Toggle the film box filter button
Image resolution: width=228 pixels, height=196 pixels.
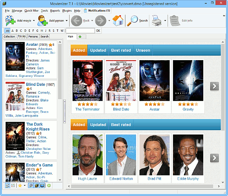[x=36, y=185]
